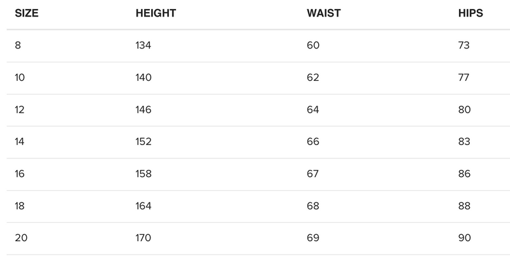
Task: Click hips measurement 77
Action: (463, 78)
